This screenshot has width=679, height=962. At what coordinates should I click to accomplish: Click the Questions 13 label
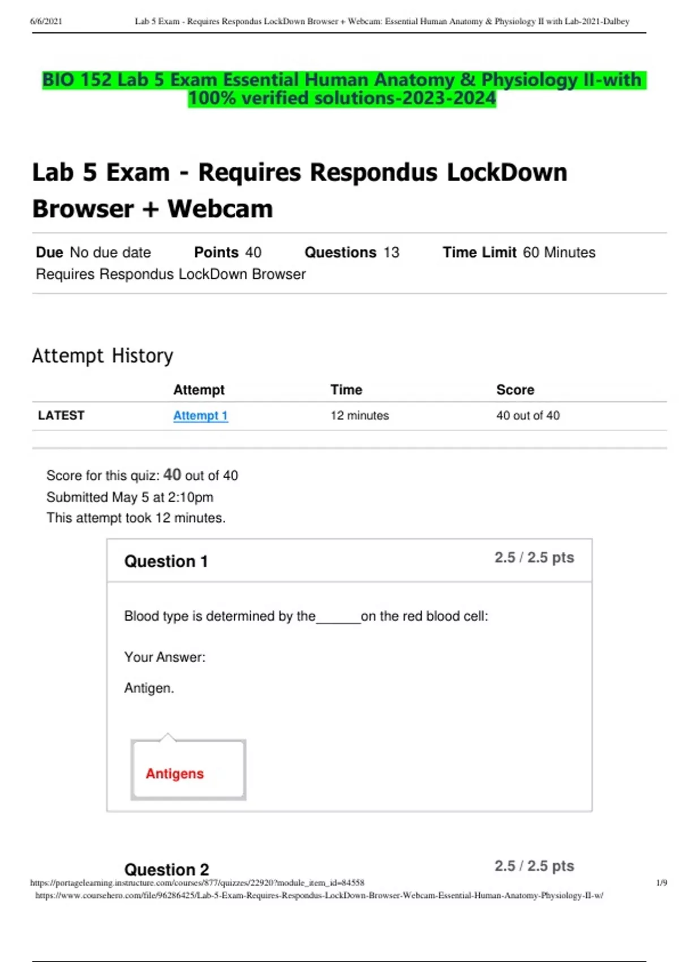pyautogui.click(x=351, y=252)
